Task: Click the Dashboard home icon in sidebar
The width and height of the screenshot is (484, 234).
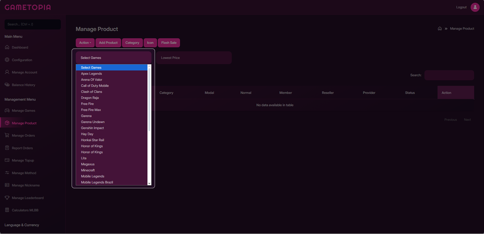Action: point(7,47)
